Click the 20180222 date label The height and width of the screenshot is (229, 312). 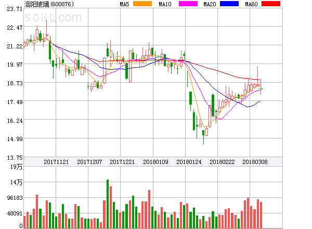[x=222, y=162]
